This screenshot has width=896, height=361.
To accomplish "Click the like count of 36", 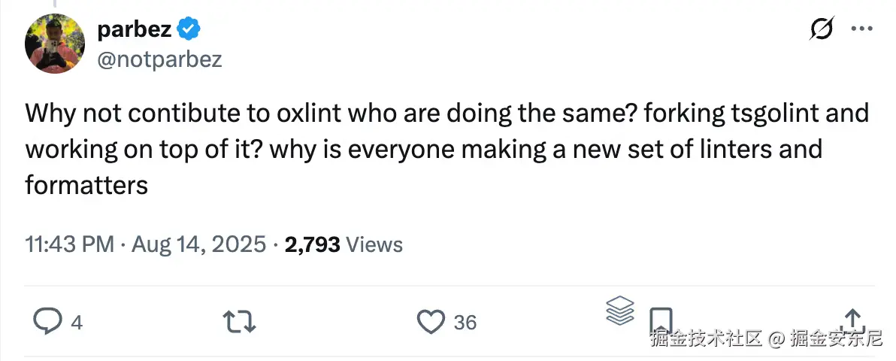I will [465, 323].
